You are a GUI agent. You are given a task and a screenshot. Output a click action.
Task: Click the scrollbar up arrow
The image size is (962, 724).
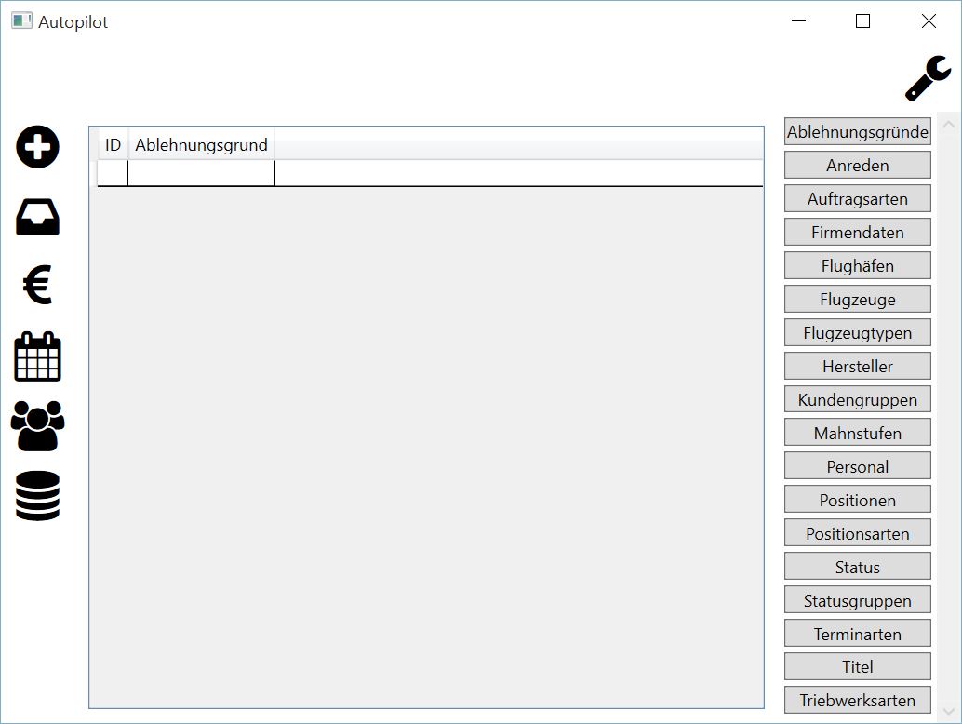pos(948,125)
